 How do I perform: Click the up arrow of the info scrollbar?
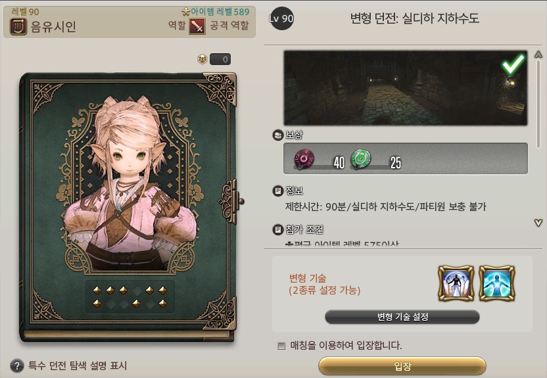(x=538, y=55)
